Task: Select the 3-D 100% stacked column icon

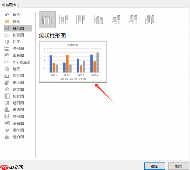Action: pos(132,20)
